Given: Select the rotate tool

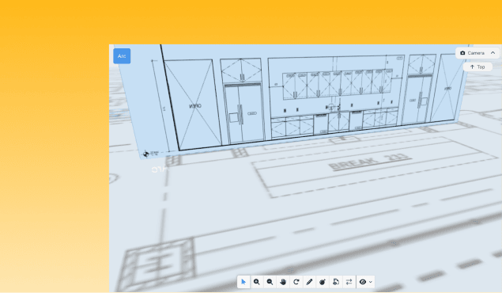Looking at the screenshot, I should click(296, 282).
